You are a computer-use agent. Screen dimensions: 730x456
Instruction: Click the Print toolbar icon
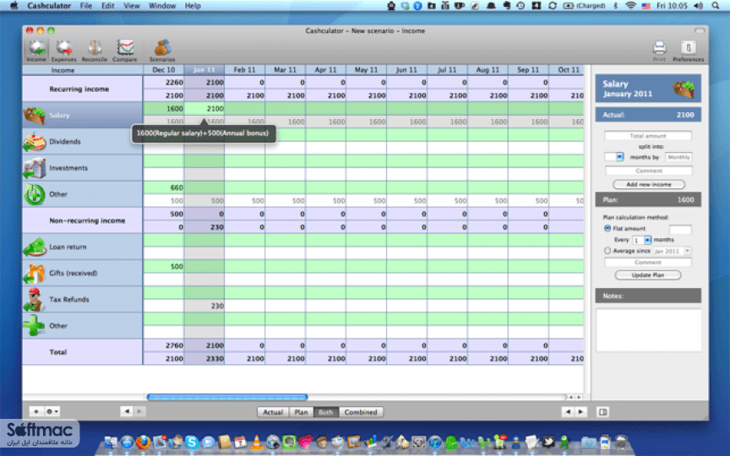tap(659, 51)
